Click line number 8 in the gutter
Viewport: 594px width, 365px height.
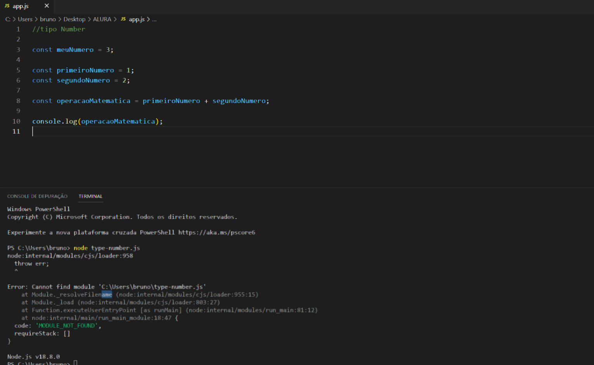click(x=18, y=101)
